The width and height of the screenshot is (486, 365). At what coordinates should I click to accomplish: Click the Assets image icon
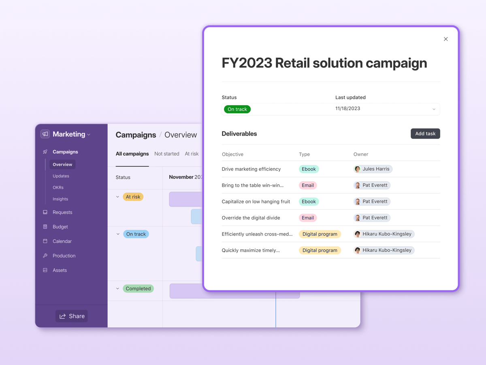coord(45,270)
